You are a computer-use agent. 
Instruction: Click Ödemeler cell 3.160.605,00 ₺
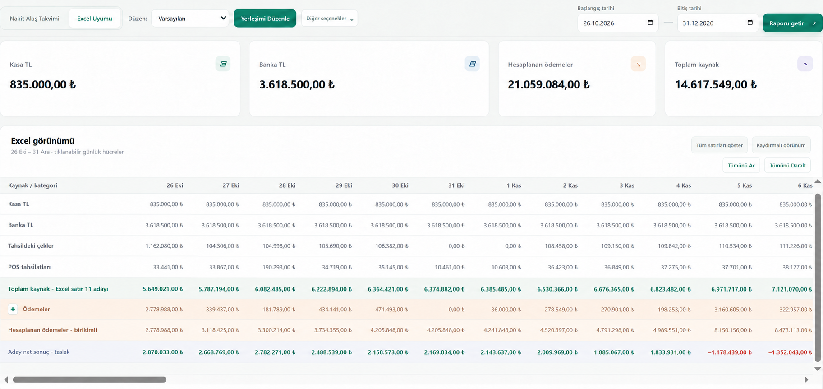733,310
